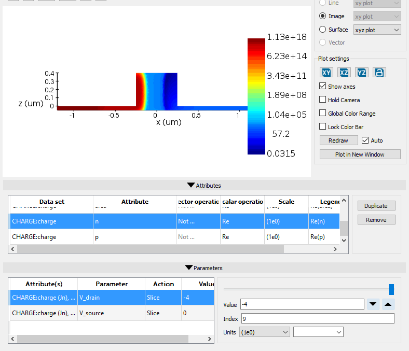Image resolution: width=409 pixels, height=351 pixels.
Task: Click the Data set column header
Action: tap(52, 202)
